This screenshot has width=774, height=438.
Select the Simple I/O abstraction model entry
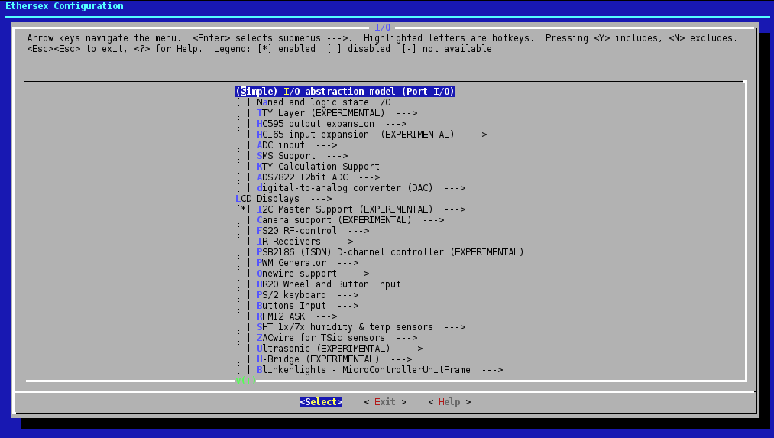click(345, 92)
